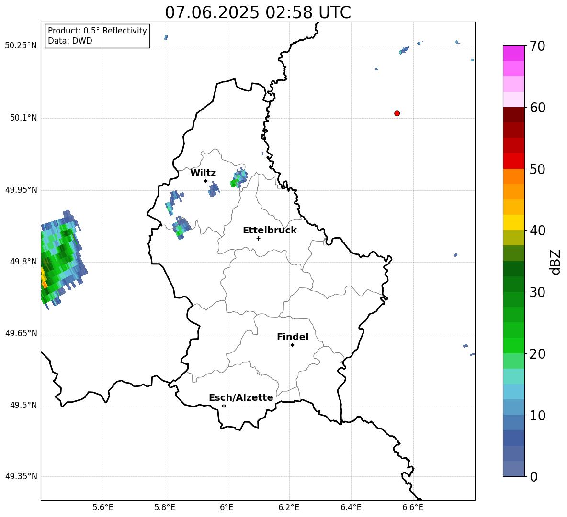Click the dBZ colorbar axis label

pyautogui.click(x=556, y=262)
